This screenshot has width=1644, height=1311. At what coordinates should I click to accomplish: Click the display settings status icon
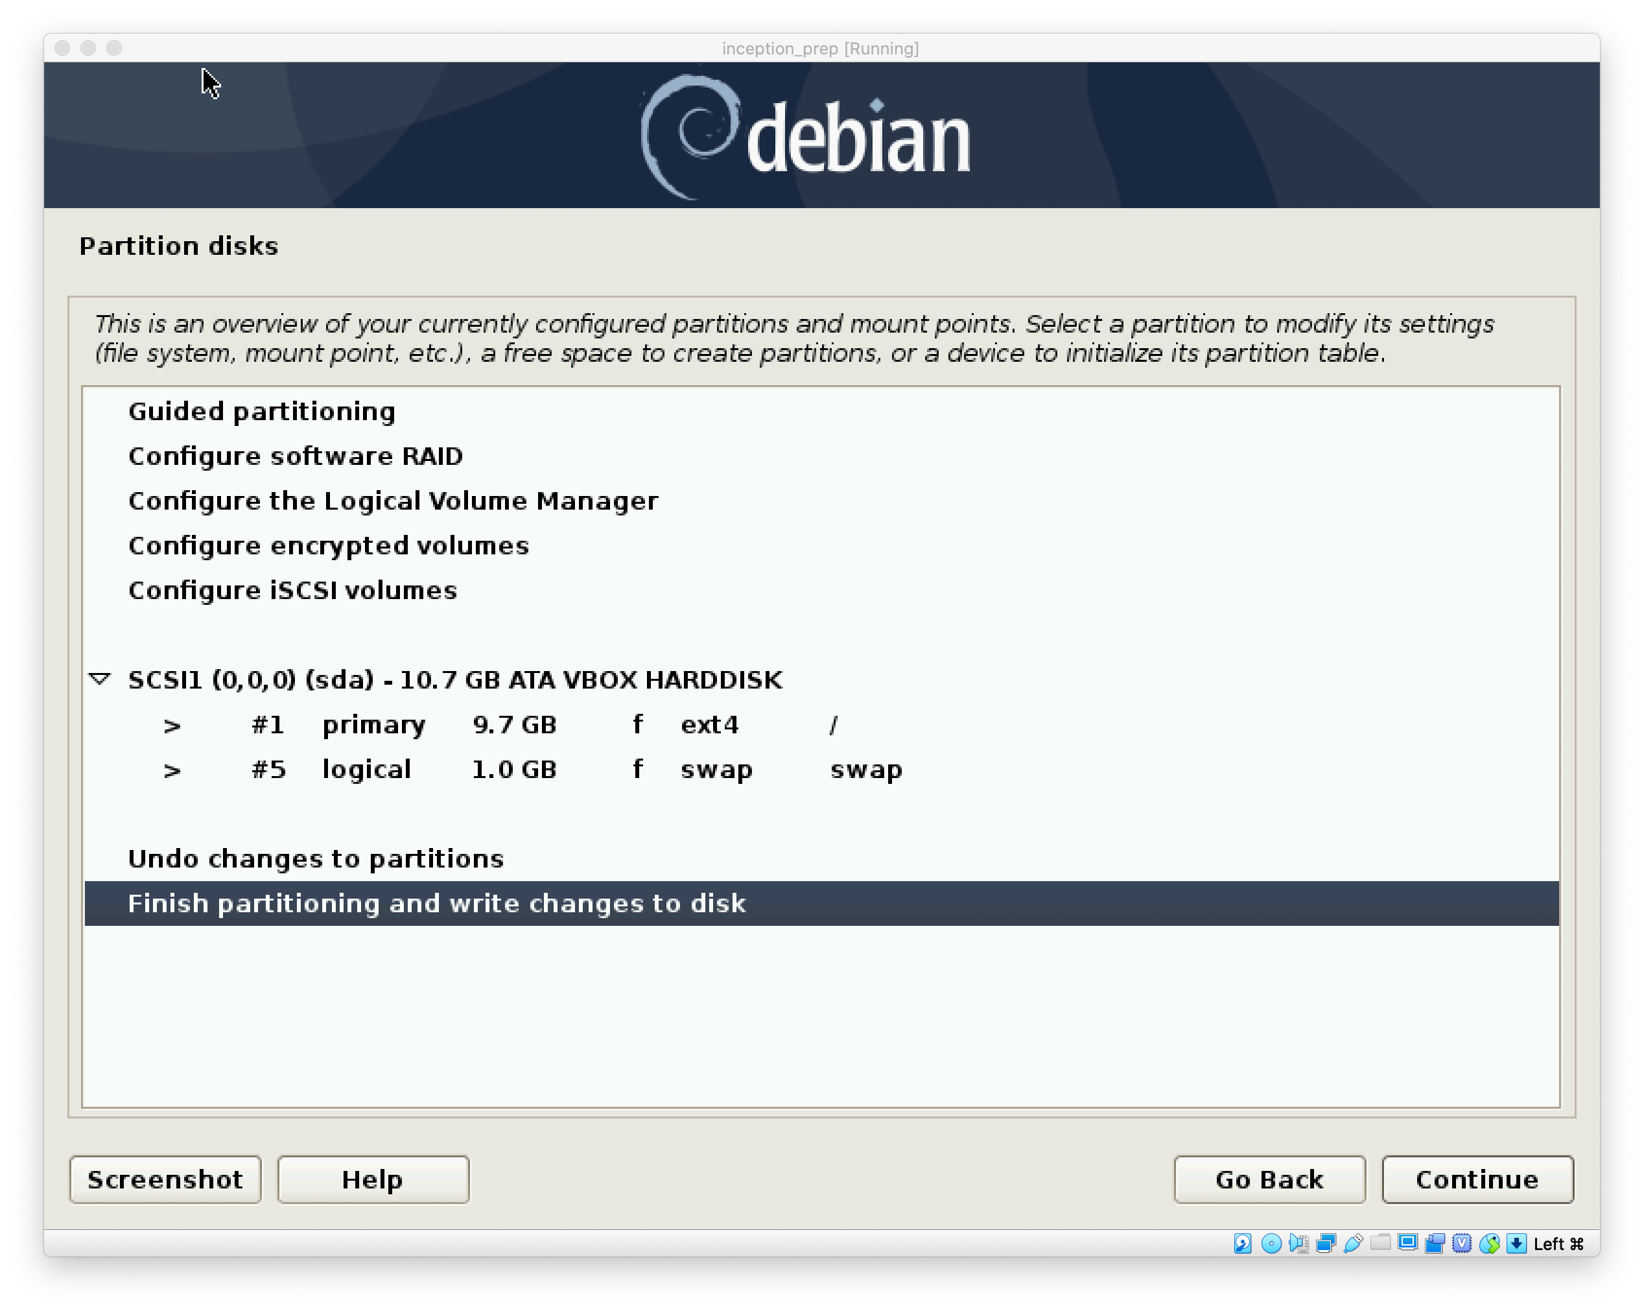(x=1407, y=1243)
